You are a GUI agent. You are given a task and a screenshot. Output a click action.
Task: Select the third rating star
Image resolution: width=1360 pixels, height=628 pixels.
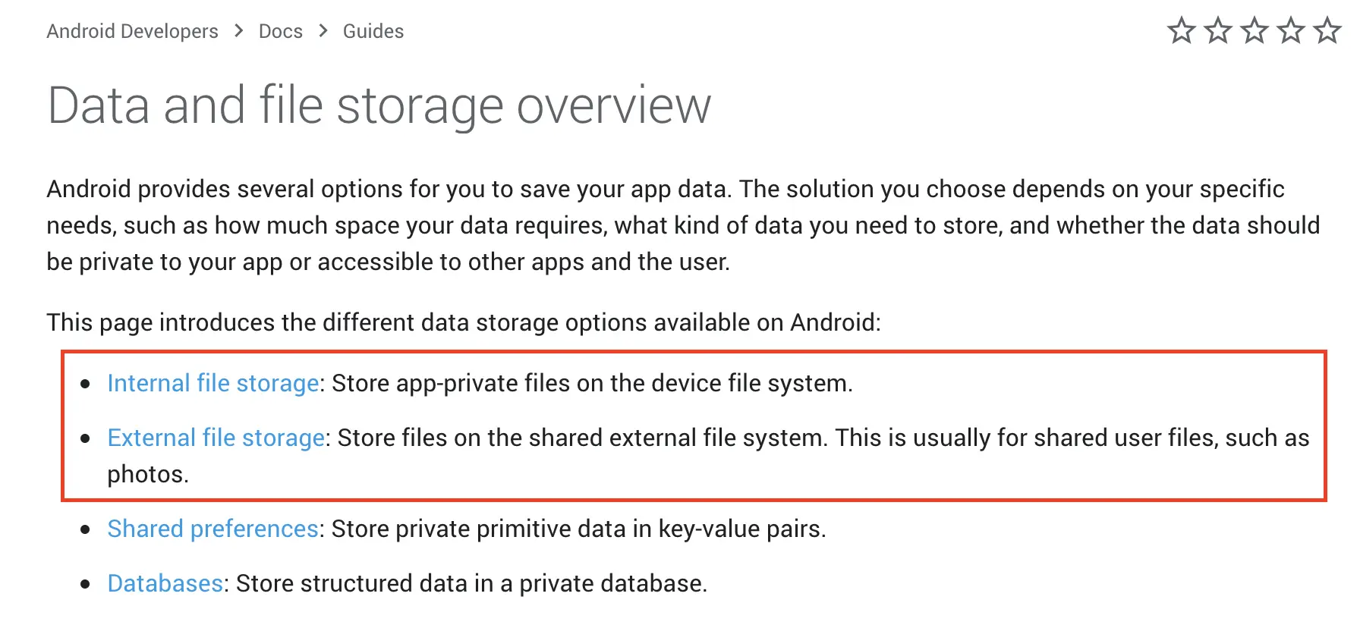[1254, 30]
